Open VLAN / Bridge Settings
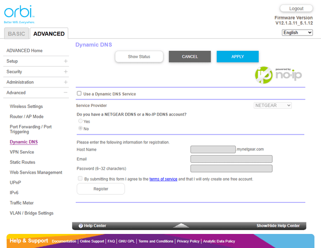 [x=32, y=213]
